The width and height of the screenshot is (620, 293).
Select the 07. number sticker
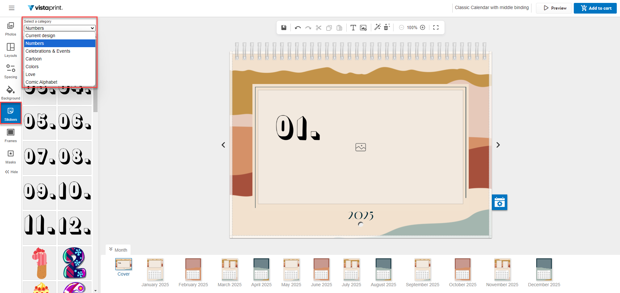pyautogui.click(x=39, y=158)
